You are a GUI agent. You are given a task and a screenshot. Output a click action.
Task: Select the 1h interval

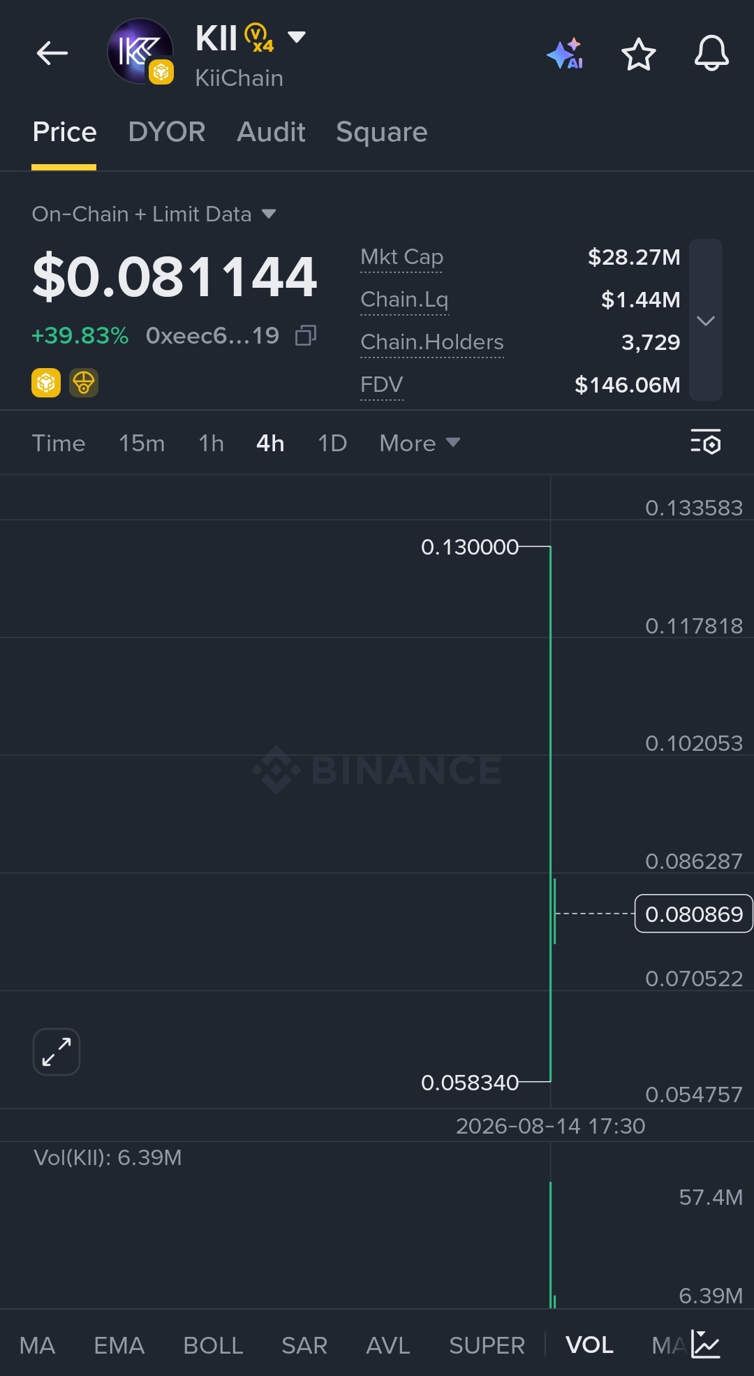pos(211,444)
